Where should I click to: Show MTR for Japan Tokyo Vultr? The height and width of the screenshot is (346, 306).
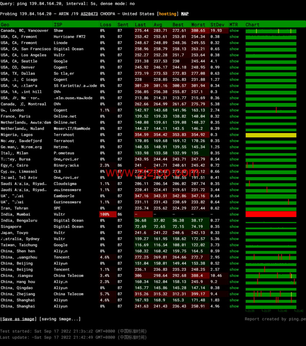[x=234, y=233]
